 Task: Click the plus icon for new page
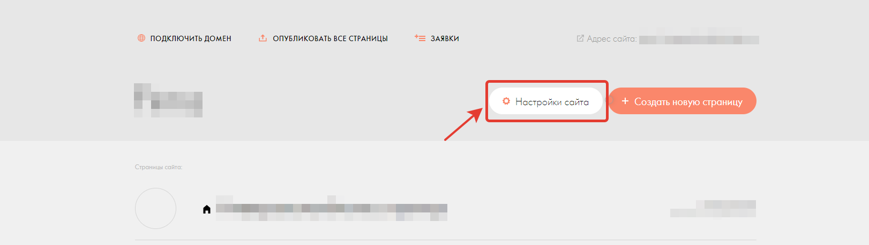coord(625,101)
